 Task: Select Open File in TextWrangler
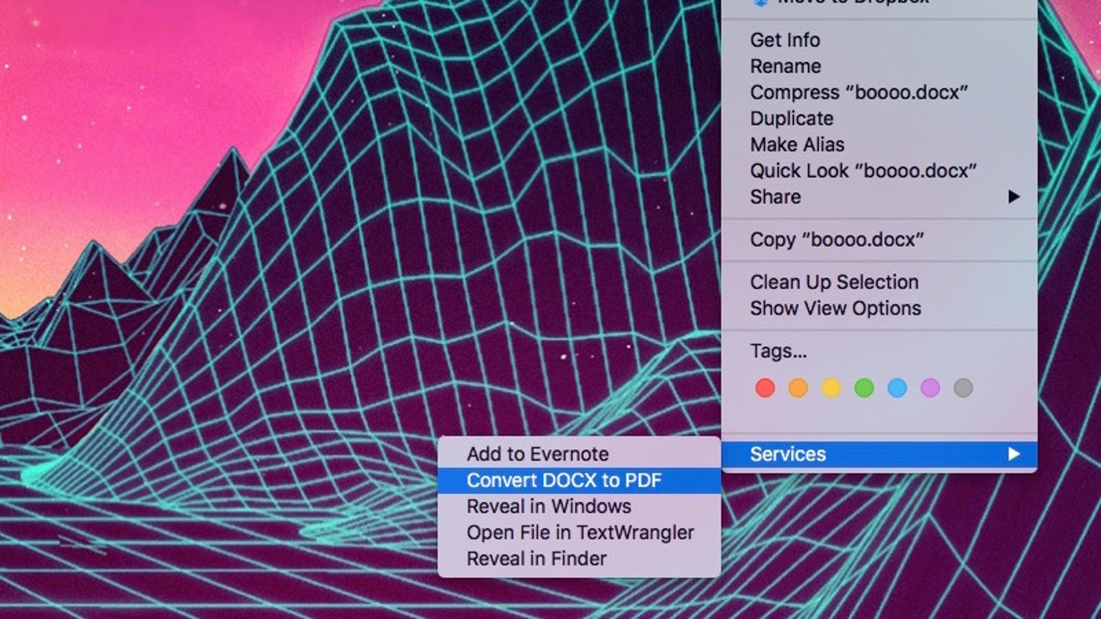coord(579,532)
